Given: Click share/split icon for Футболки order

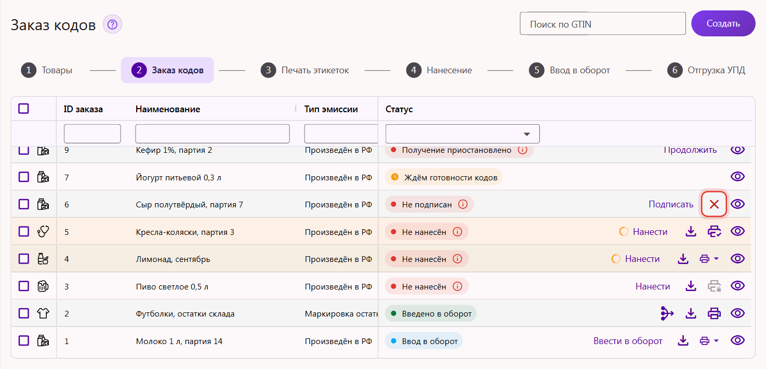Looking at the screenshot, I should coord(667,313).
